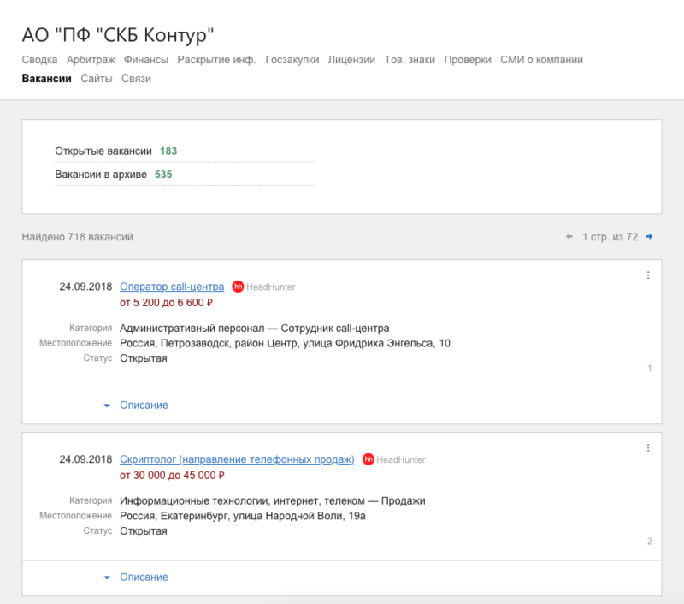Open the Скриптолог (направление телефонных продаж) link
The width and height of the screenshot is (684, 604).
(x=237, y=459)
